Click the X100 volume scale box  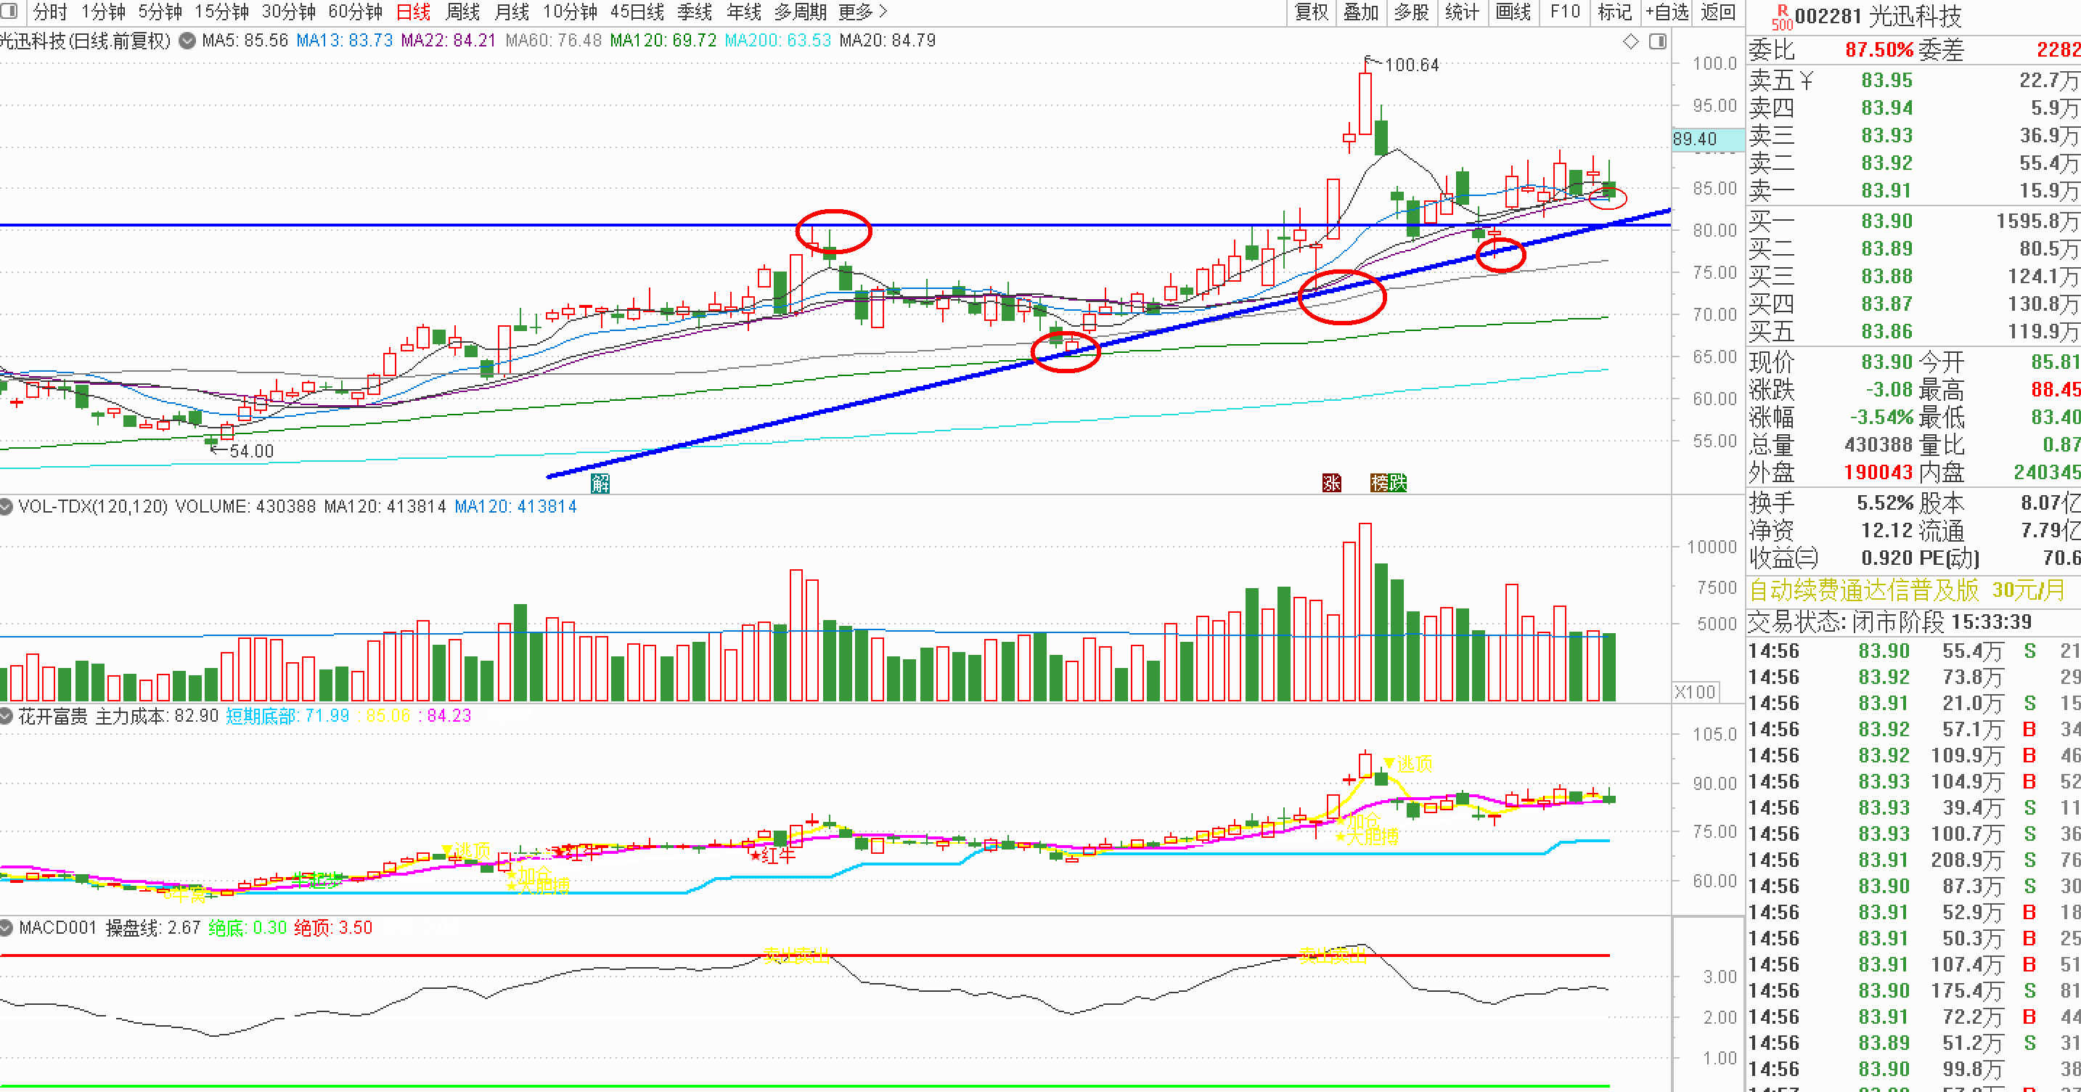tap(1695, 692)
